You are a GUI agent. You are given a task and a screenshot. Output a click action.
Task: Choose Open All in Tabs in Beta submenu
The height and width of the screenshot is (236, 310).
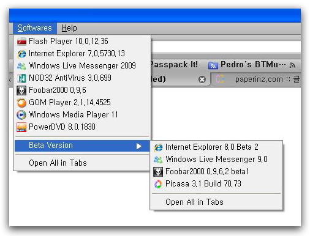(x=216, y=202)
